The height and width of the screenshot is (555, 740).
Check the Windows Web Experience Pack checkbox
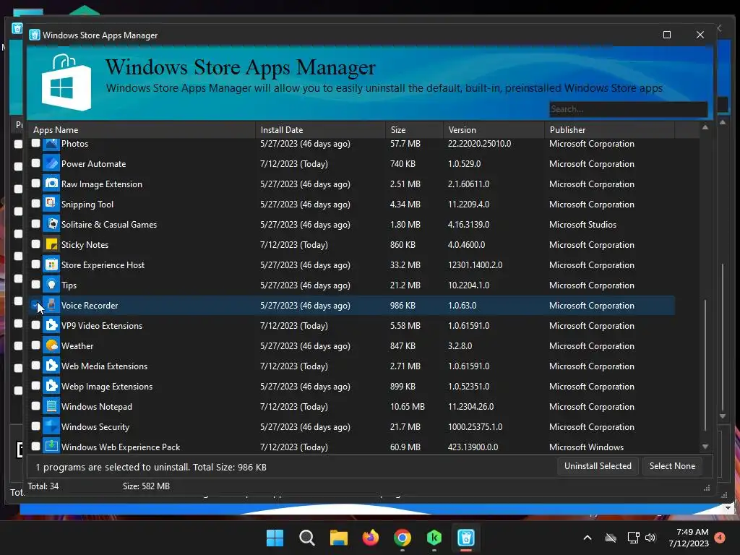(36, 446)
